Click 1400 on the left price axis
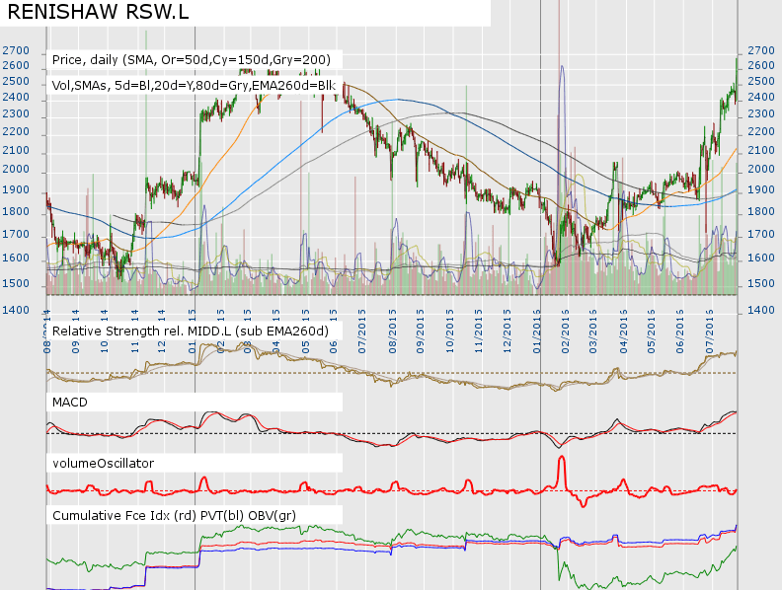 coord(16,310)
